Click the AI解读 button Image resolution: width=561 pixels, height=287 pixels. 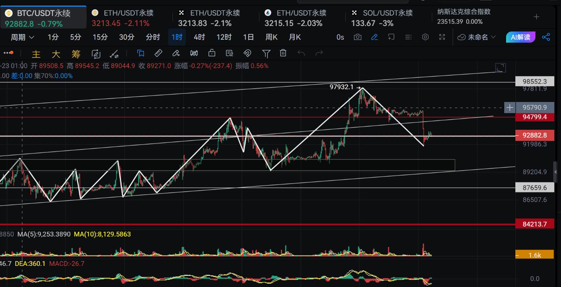521,37
